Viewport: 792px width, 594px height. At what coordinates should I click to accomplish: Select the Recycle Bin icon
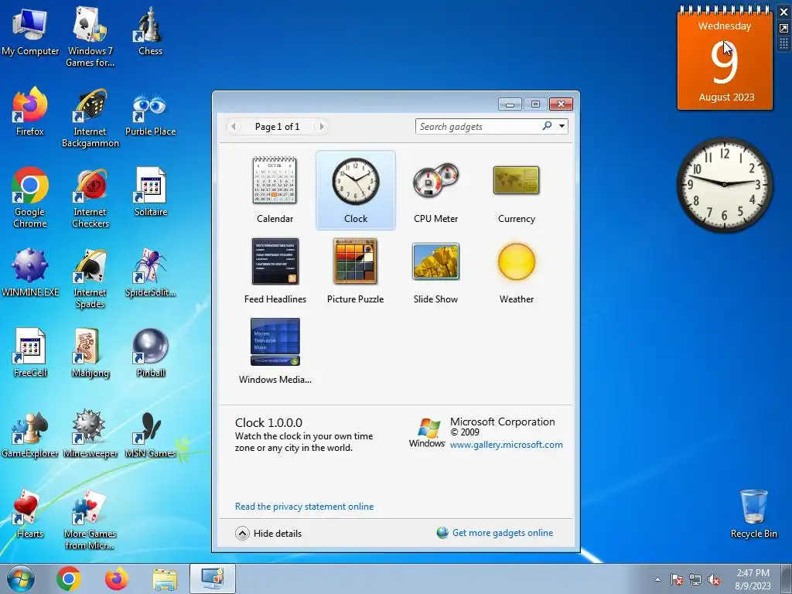pos(753,514)
